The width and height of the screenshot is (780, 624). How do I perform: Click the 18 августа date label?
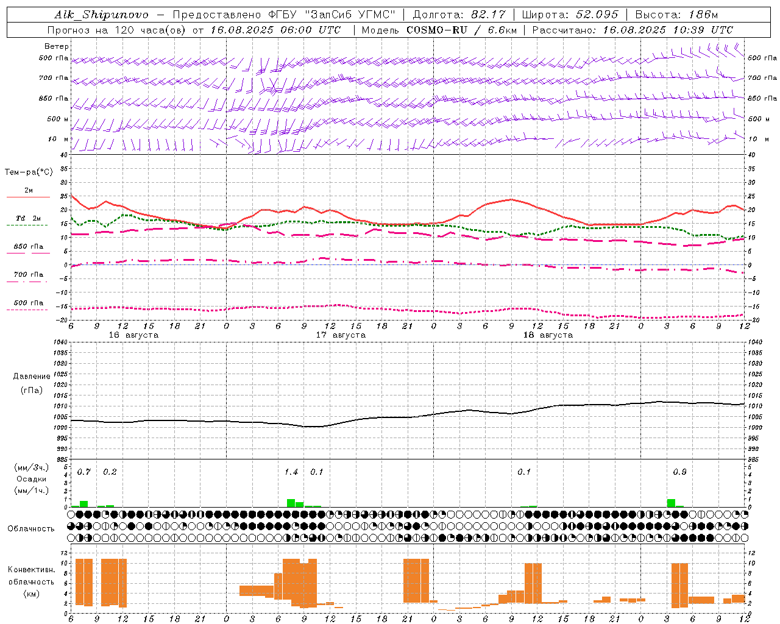(548, 335)
